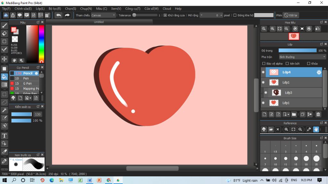Click the rainbow hue bar
This screenshot has height=184, width=328.
(x=41, y=44)
